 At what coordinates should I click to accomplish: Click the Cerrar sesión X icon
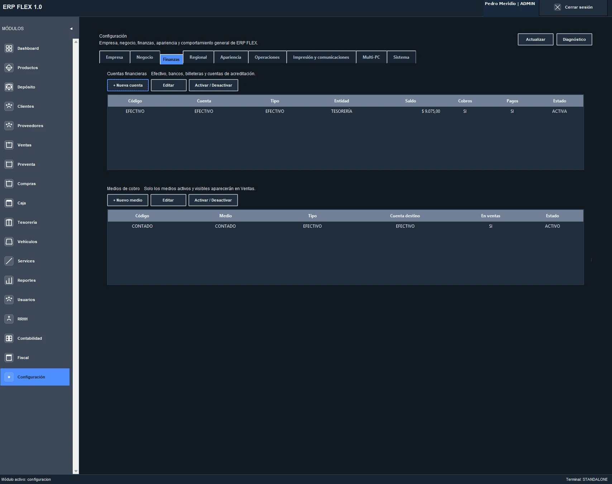(x=558, y=7)
